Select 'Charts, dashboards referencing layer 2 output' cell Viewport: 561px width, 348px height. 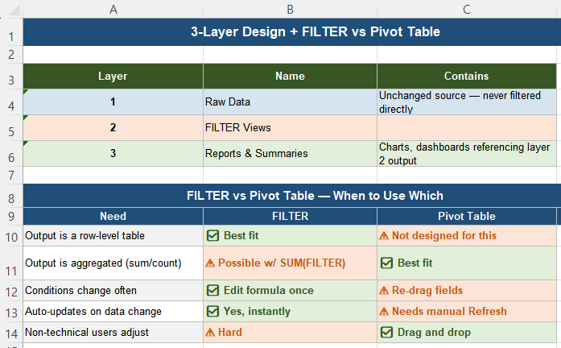pos(467,154)
